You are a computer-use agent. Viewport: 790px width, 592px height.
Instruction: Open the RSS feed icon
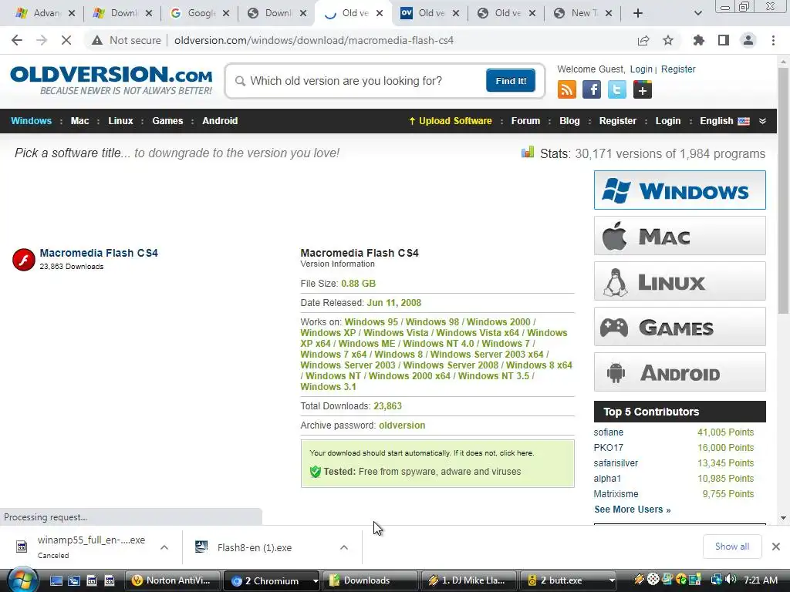(567, 89)
